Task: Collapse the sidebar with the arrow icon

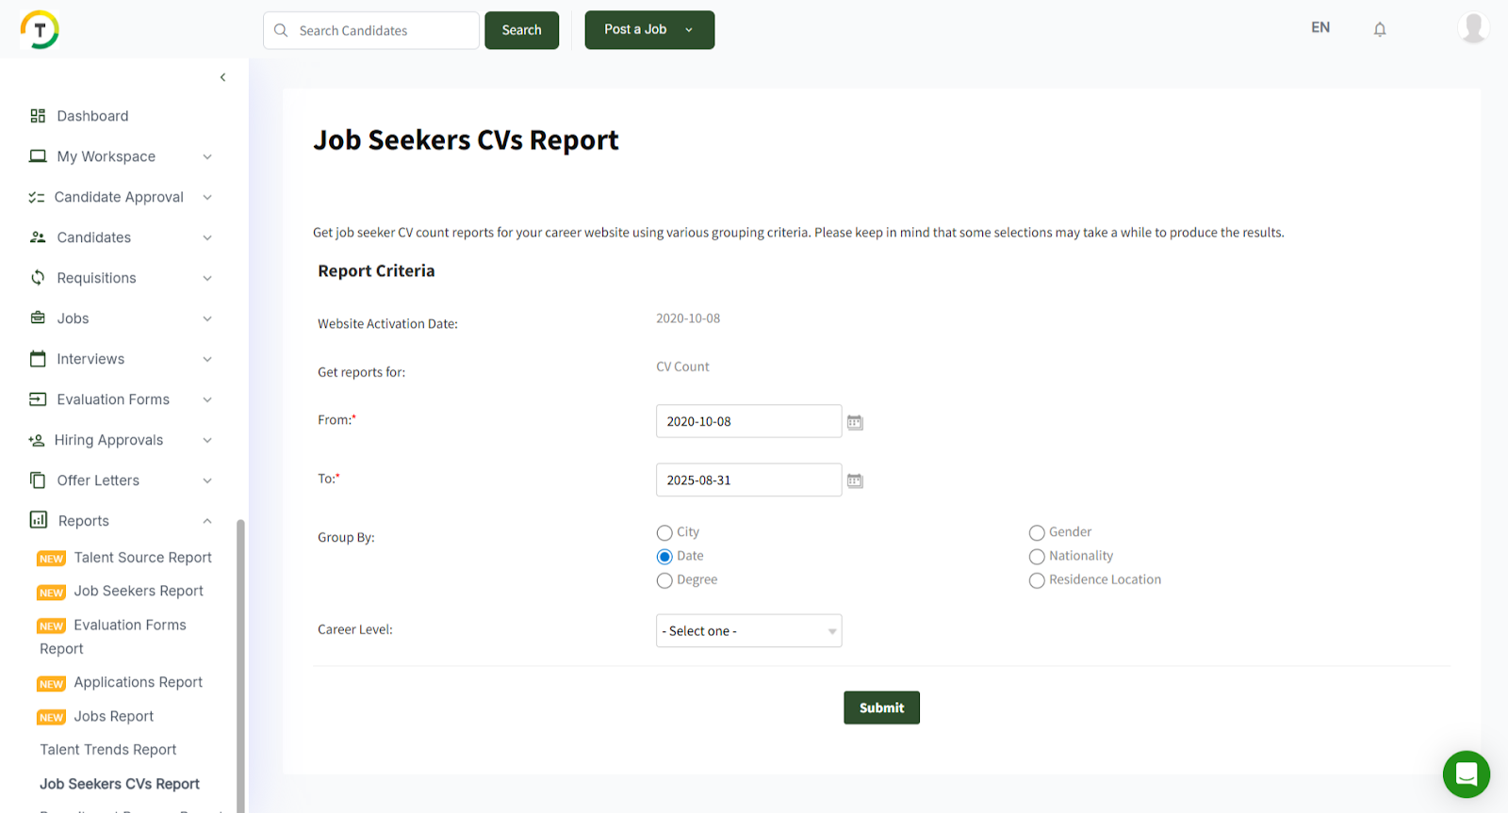Action: 222,77
